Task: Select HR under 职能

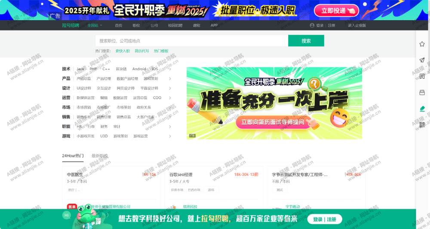Action: coord(79,127)
